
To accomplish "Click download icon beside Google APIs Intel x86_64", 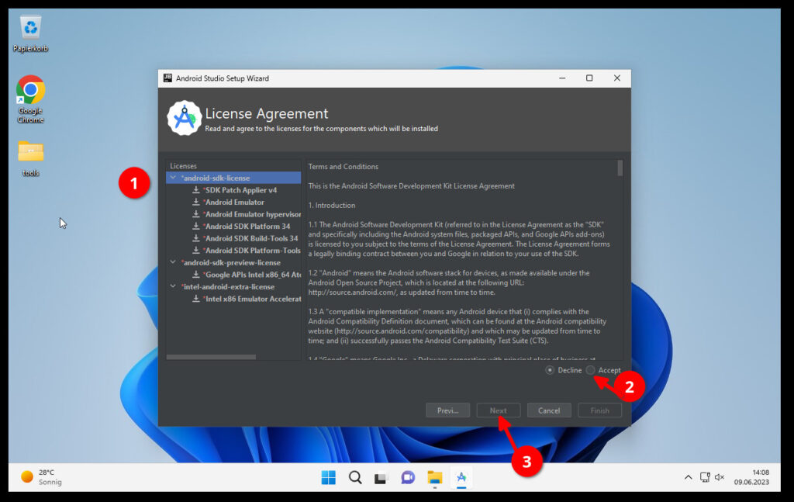I will click(196, 275).
